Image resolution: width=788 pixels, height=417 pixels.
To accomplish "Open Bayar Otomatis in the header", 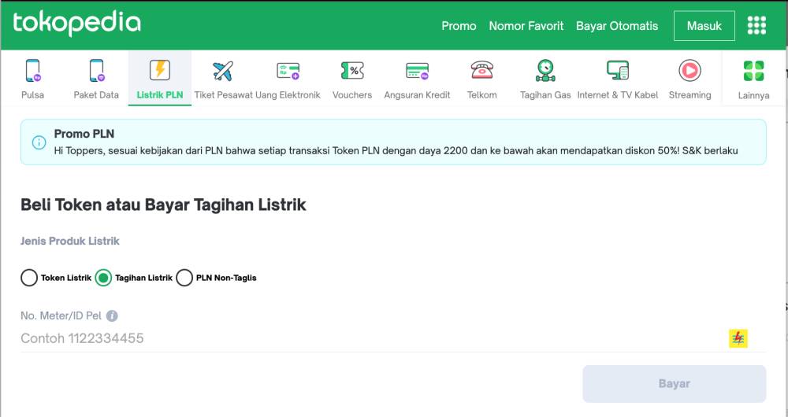I will pyautogui.click(x=617, y=26).
